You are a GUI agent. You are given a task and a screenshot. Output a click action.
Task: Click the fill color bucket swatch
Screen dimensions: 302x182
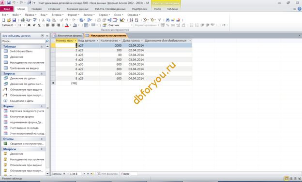click(x=75, y=25)
